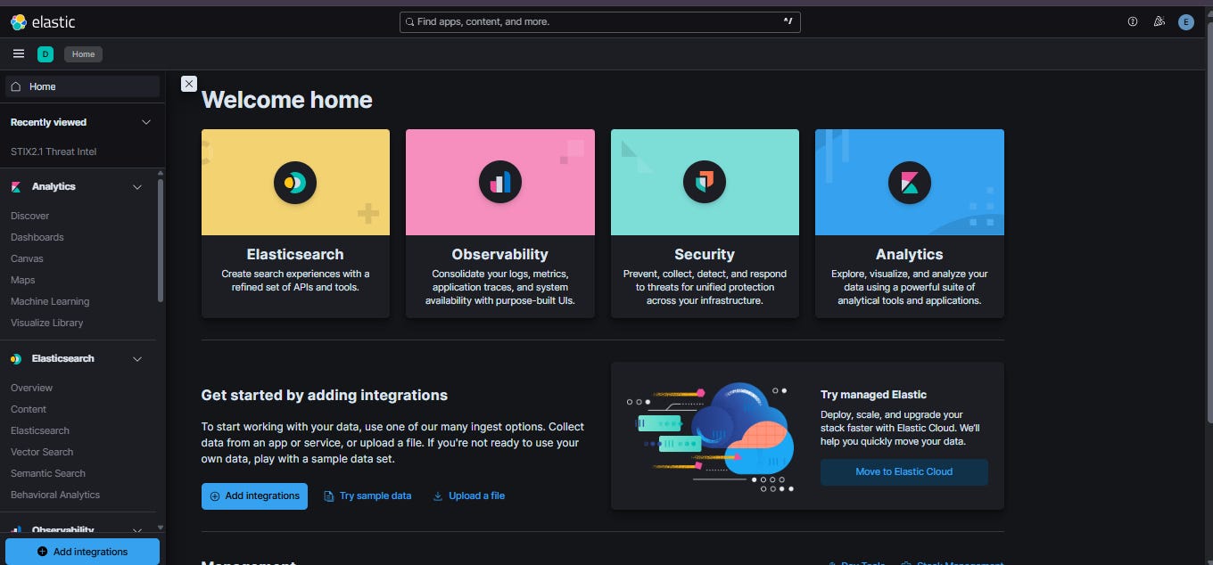The width and height of the screenshot is (1213, 565).
Task: Collapse the Recently viewed section
Action: pos(147,122)
